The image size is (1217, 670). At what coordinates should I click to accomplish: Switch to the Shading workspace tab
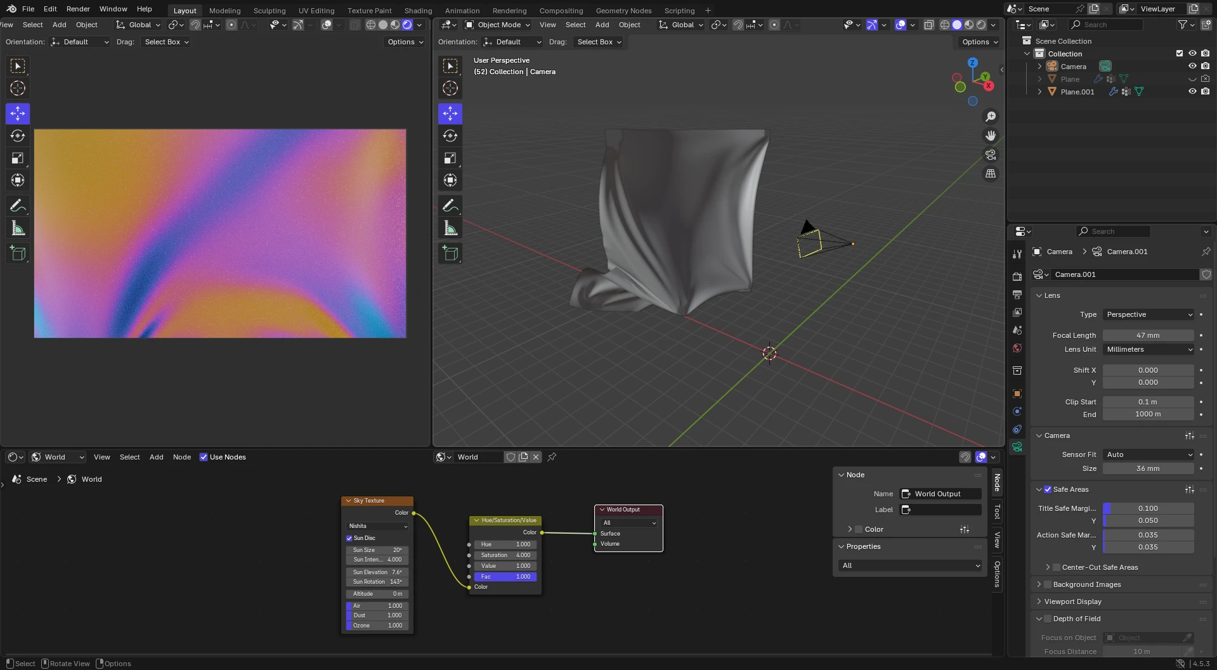(x=418, y=10)
